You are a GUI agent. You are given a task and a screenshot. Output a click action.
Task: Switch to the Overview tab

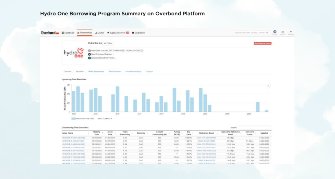click(67, 71)
